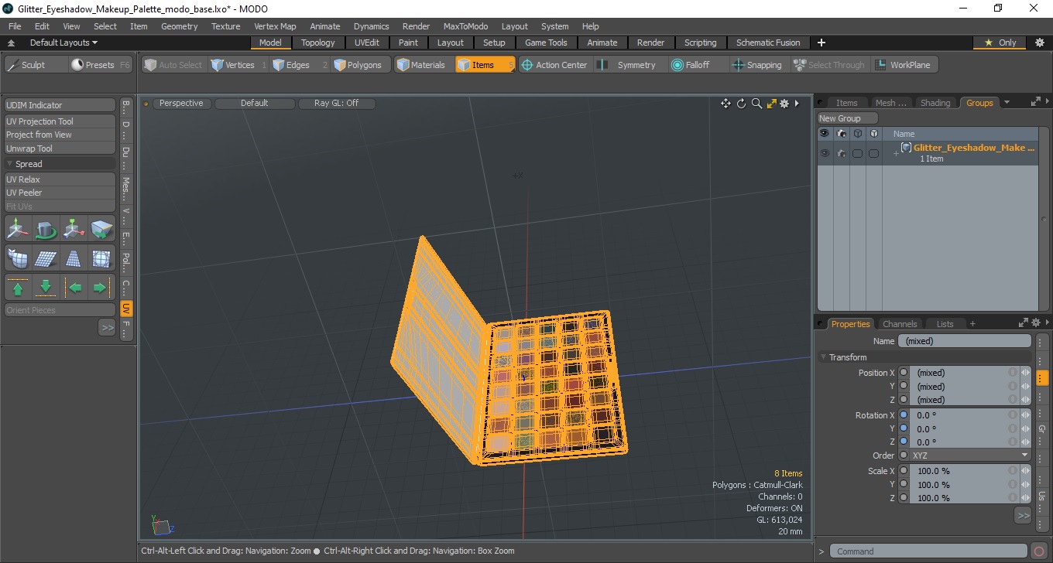Click the UV Relax button
The image size is (1053, 563).
60,179
